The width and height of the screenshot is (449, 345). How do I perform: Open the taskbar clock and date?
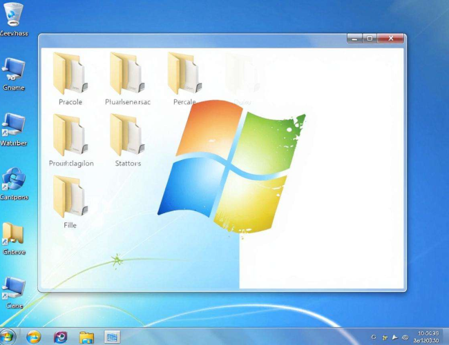coord(428,337)
